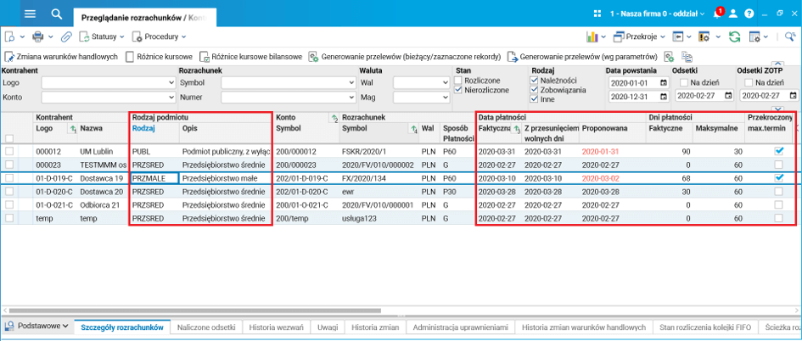Click sort arrow in Rozrachunek Symbol header
Screen dimensions: 802x341
click(x=413, y=130)
